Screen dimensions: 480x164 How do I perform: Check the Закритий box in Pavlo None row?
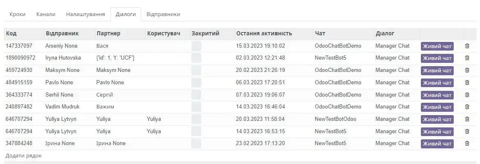[x=196, y=83]
